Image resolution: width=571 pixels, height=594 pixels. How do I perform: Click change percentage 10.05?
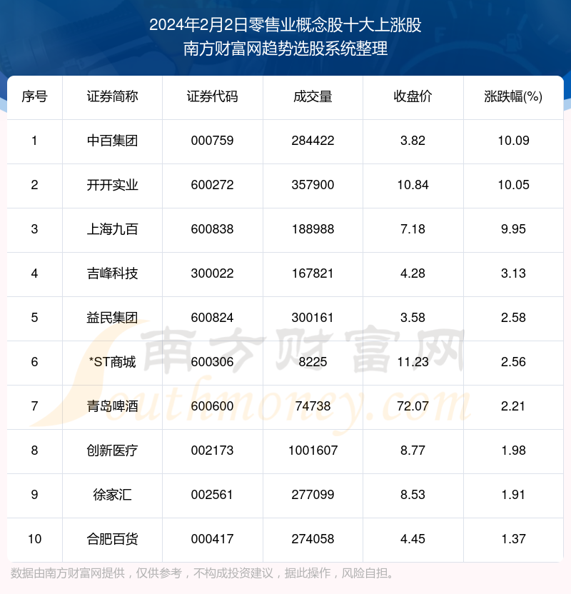(513, 185)
